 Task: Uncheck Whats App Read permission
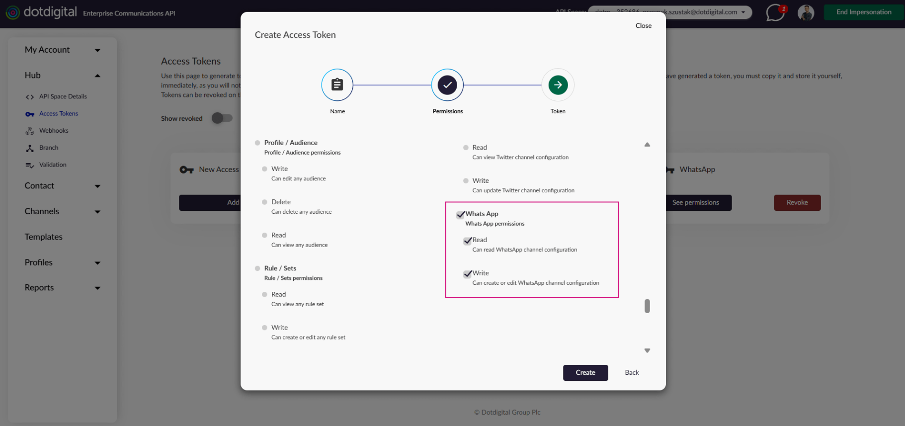pos(468,241)
